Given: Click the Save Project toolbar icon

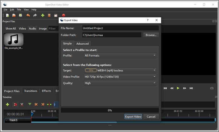Looking at the screenshot, I should click(21, 15).
